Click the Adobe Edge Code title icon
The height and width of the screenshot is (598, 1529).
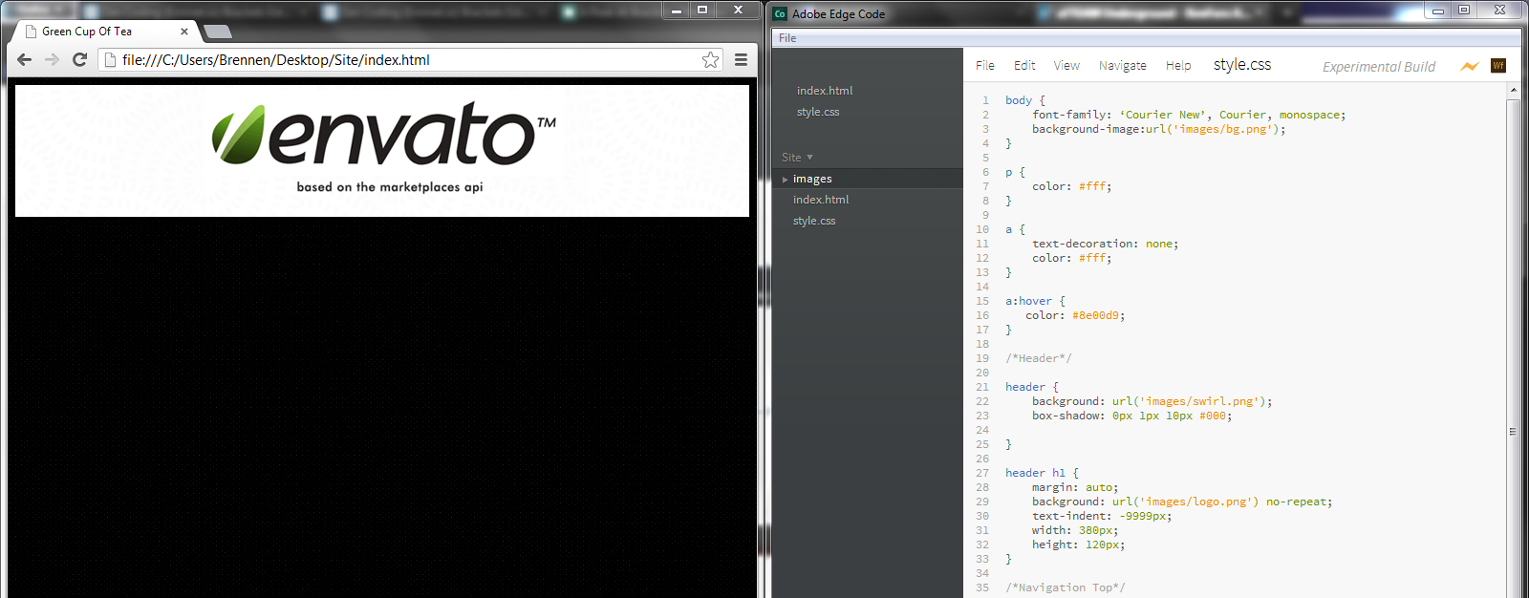click(x=780, y=13)
